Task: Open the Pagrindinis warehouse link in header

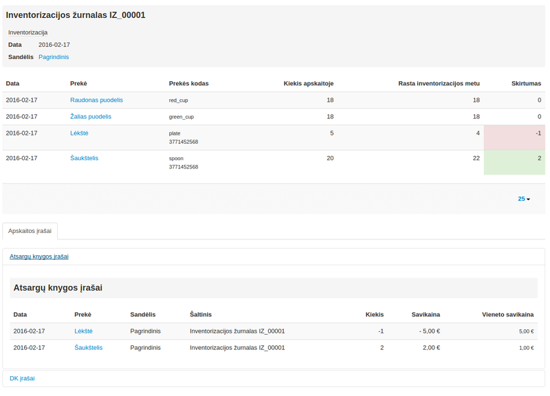Action: click(54, 56)
